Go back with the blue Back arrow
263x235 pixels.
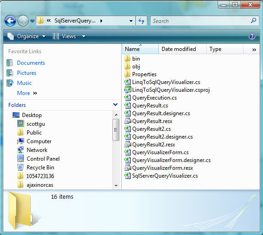click(10, 21)
